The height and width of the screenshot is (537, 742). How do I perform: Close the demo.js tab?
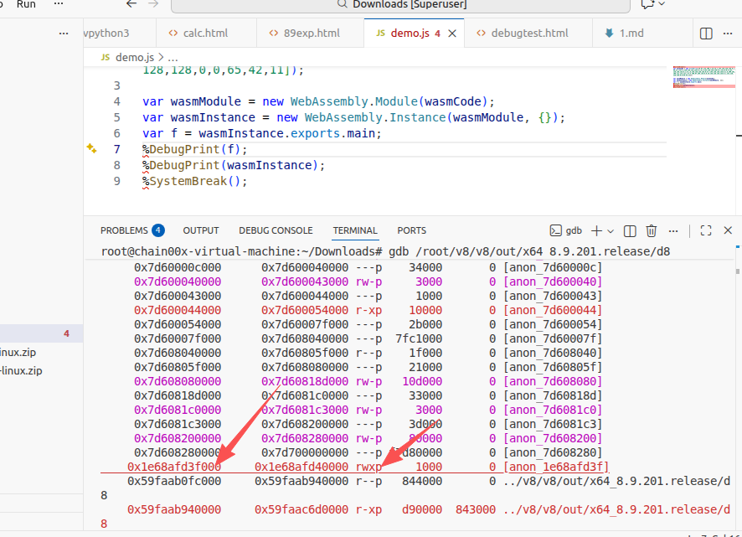click(x=452, y=34)
